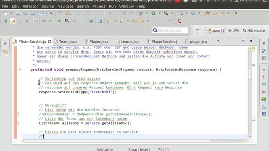The image size is (269, 151).
Task: Open dropdown next to blue S icon
Action: (x=199, y=13)
